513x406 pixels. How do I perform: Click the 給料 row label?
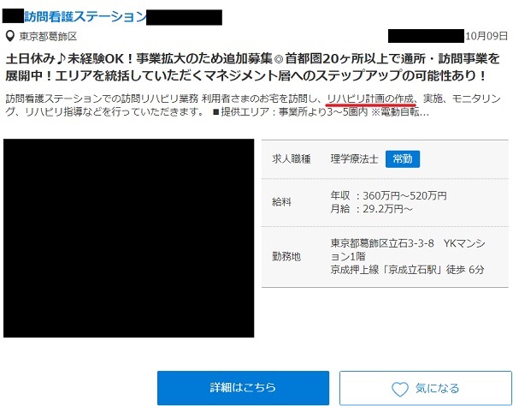(x=282, y=202)
